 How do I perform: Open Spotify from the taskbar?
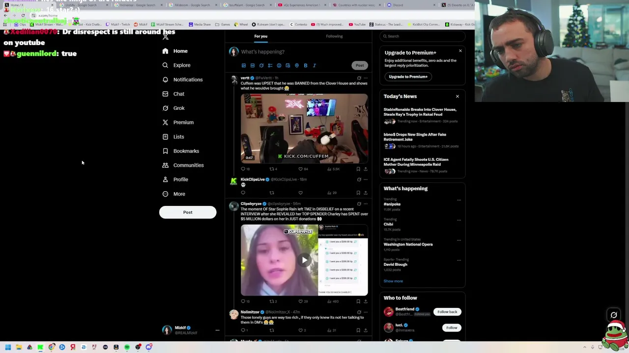tap(127, 347)
